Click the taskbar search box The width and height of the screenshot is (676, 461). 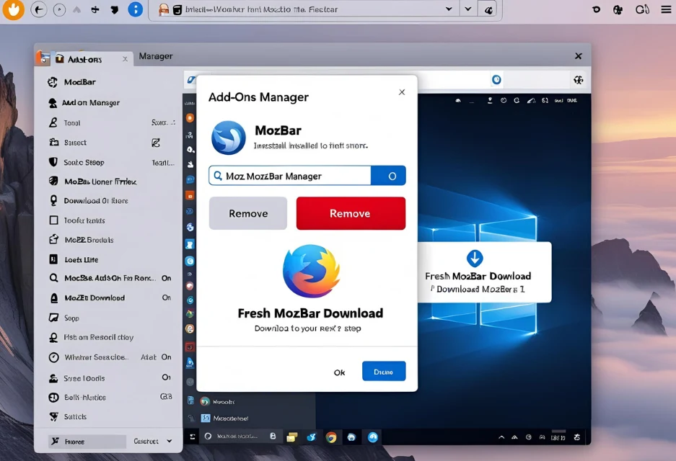point(240,437)
